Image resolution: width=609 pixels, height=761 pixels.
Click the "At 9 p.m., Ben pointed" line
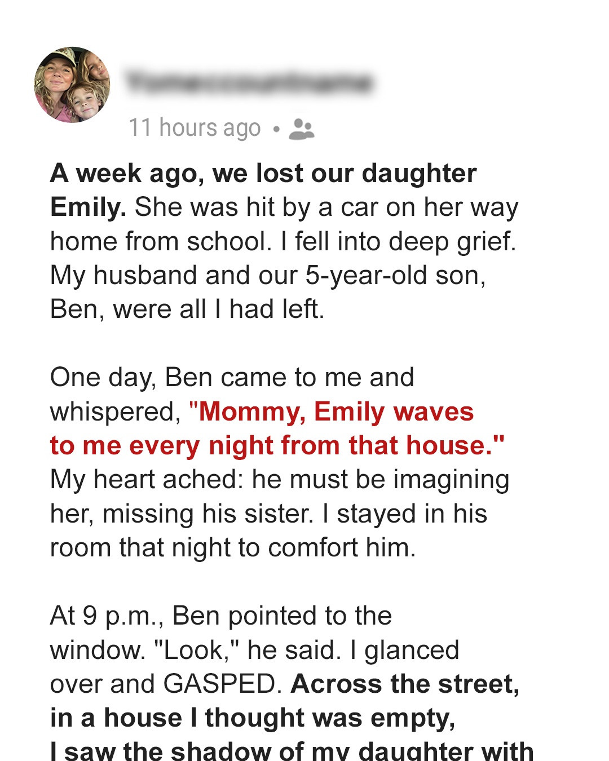220,616
